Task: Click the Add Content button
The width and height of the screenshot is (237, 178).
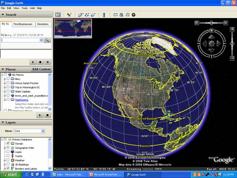Action: pos(41,69)
